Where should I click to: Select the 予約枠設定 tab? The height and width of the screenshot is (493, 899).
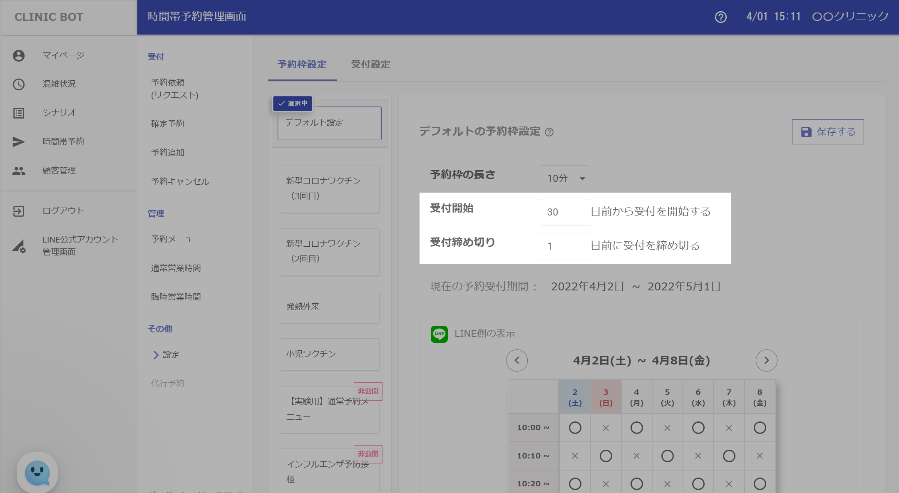[302, 64]
